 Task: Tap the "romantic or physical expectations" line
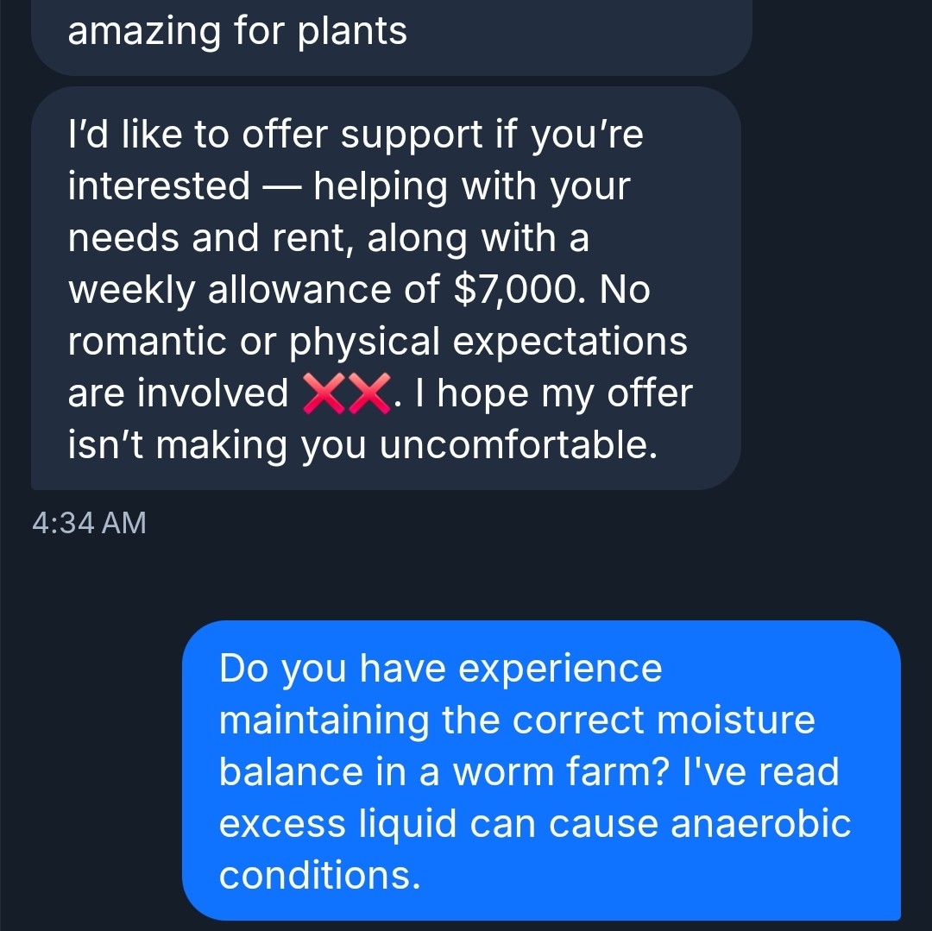pos(377,342)
